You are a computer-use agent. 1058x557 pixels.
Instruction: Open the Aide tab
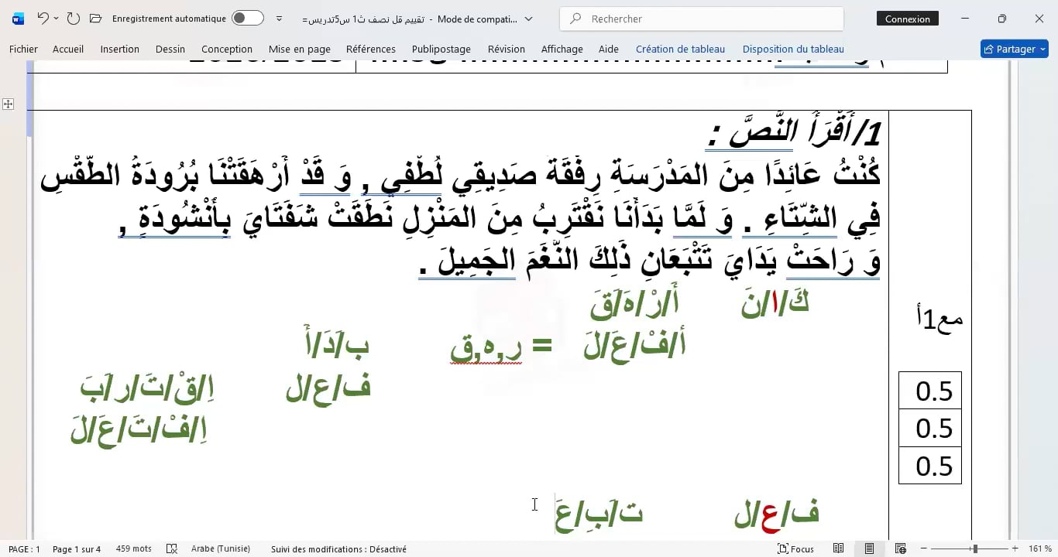pyautogui.click(x=609, y=49)
